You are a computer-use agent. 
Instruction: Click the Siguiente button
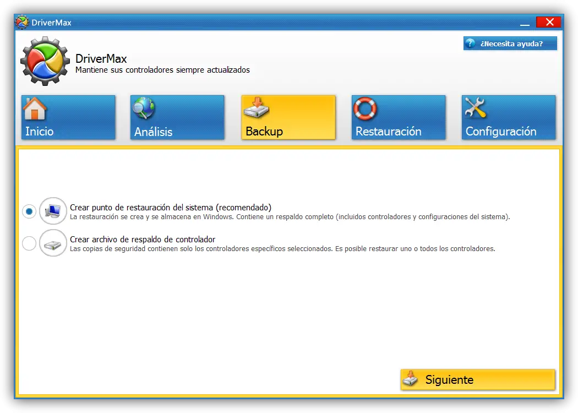(478, 379)
